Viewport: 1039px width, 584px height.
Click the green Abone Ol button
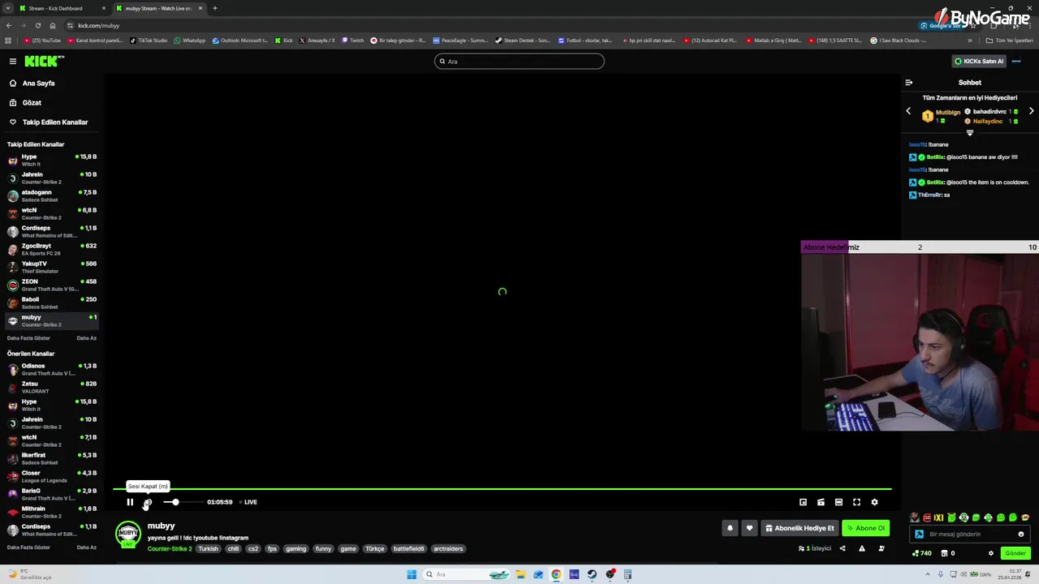click(x=866, y=528)
